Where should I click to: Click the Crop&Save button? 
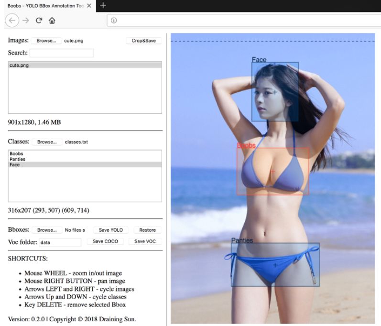[143, 41]
